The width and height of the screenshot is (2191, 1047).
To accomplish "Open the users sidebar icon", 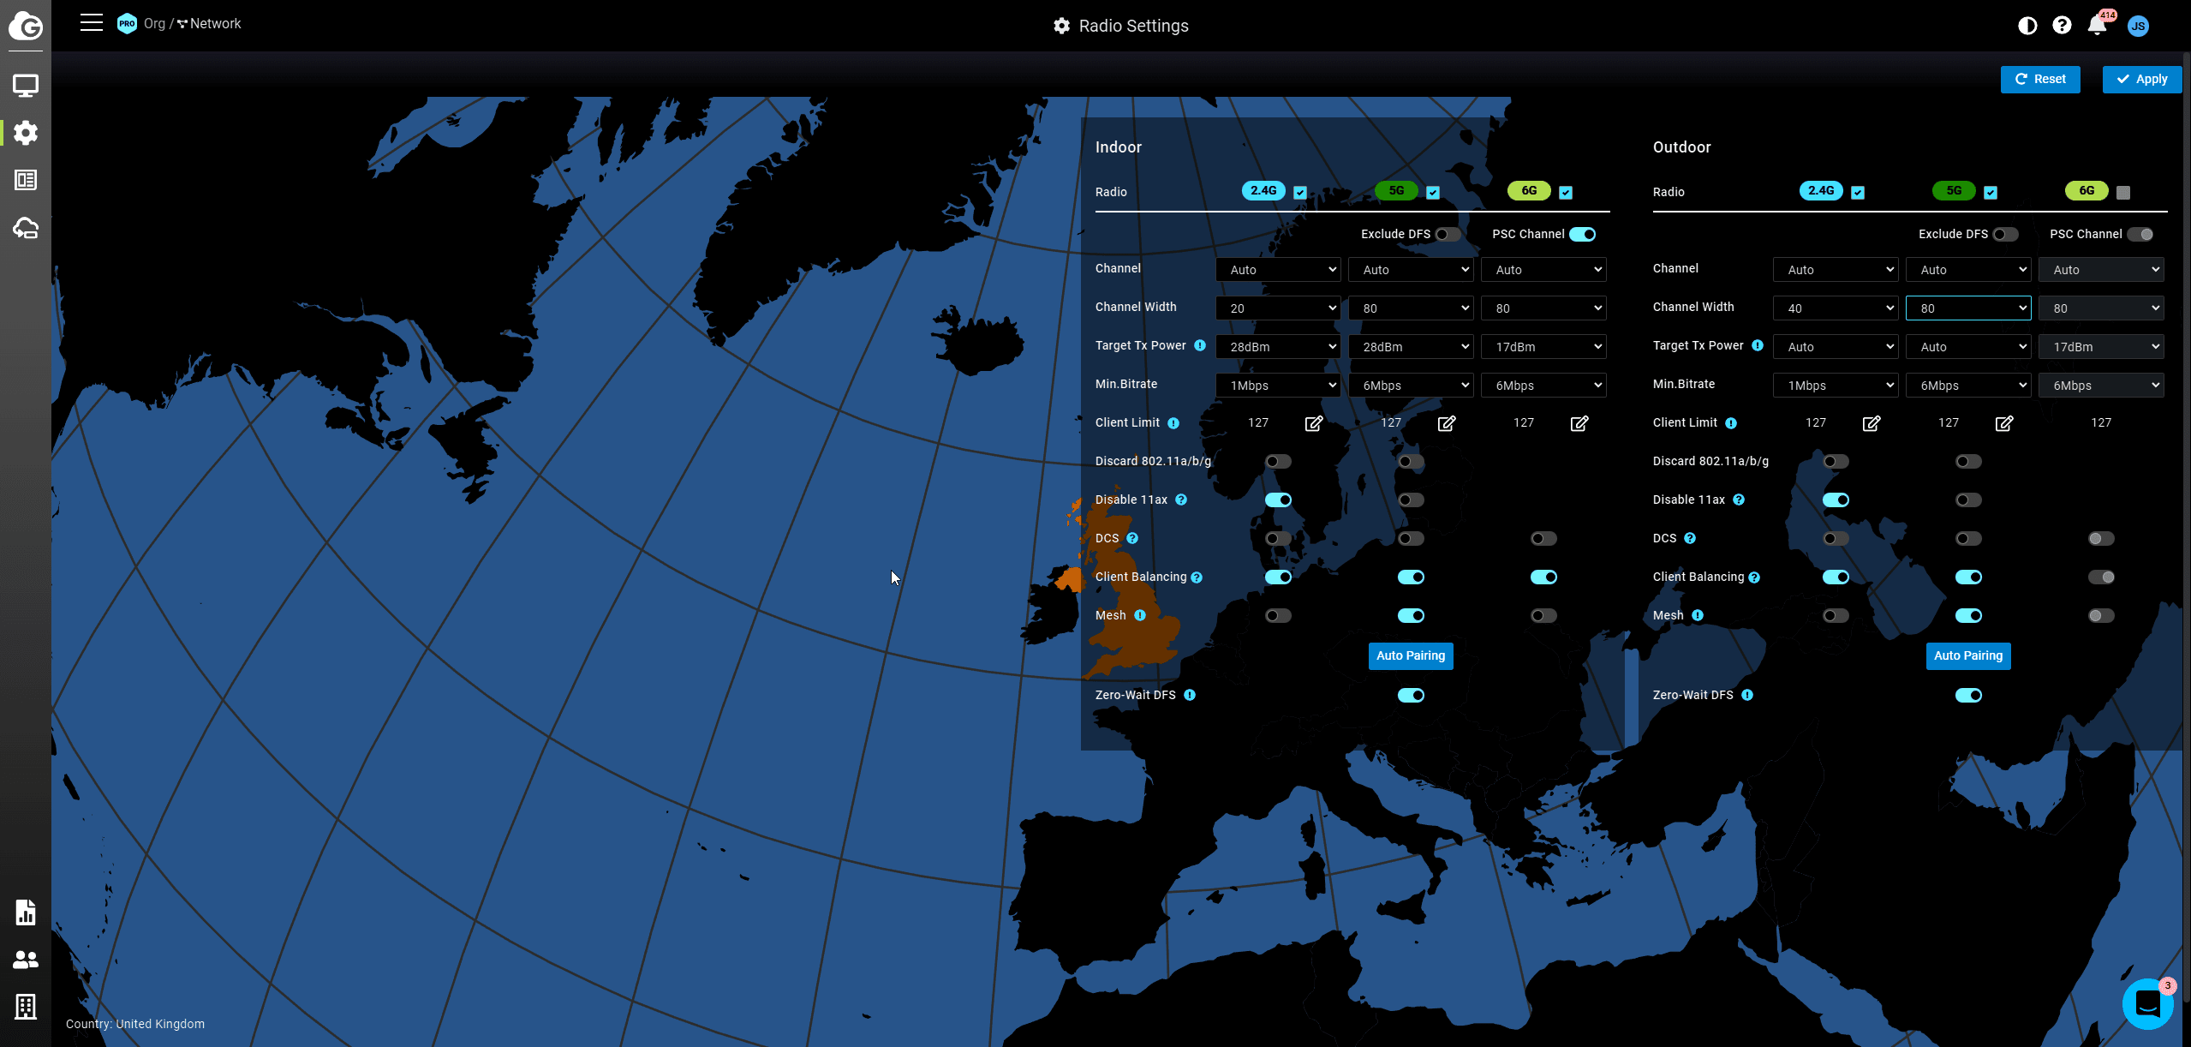I will pyautogui.click(x=26, y=960).
